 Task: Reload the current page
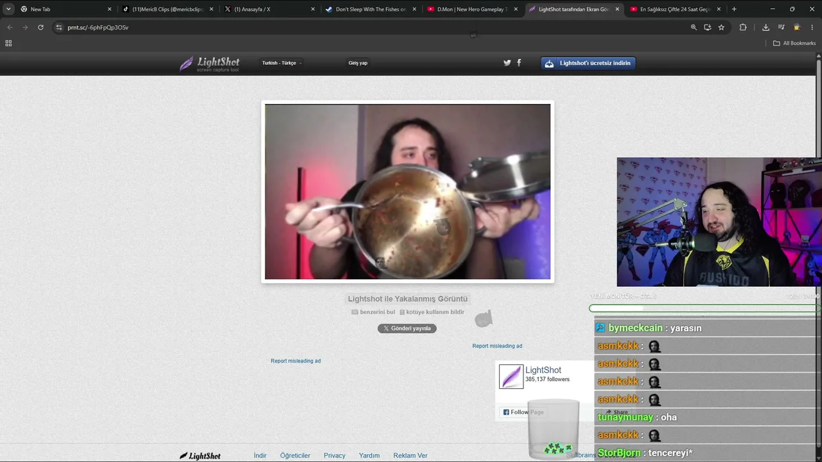click(40, 28)
